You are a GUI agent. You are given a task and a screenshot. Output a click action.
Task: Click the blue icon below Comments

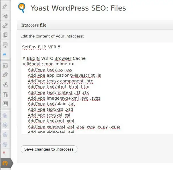[x=4, y=54]
